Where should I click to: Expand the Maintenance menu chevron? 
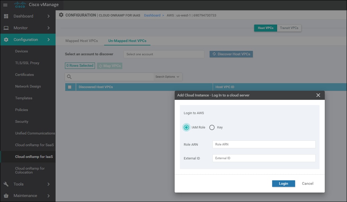tap(48, 196)
